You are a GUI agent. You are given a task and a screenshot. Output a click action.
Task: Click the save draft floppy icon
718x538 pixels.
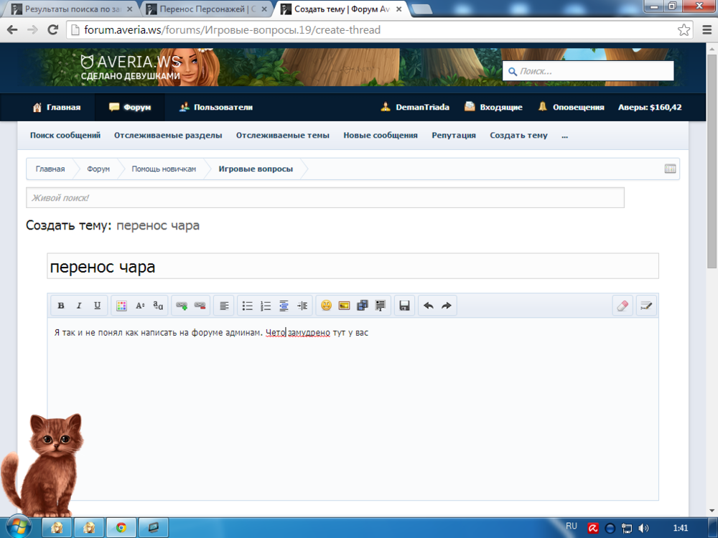point(404,306)
